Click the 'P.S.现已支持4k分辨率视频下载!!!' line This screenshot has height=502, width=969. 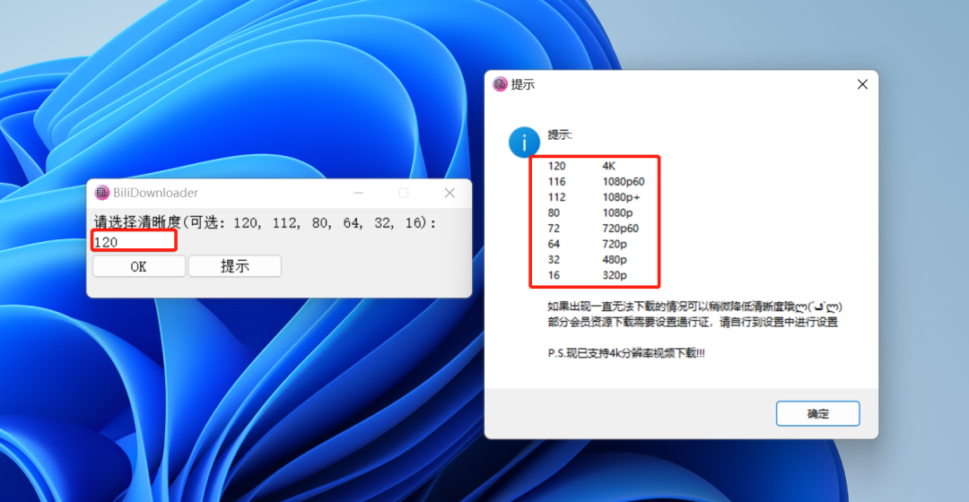[x=626, y=353]
